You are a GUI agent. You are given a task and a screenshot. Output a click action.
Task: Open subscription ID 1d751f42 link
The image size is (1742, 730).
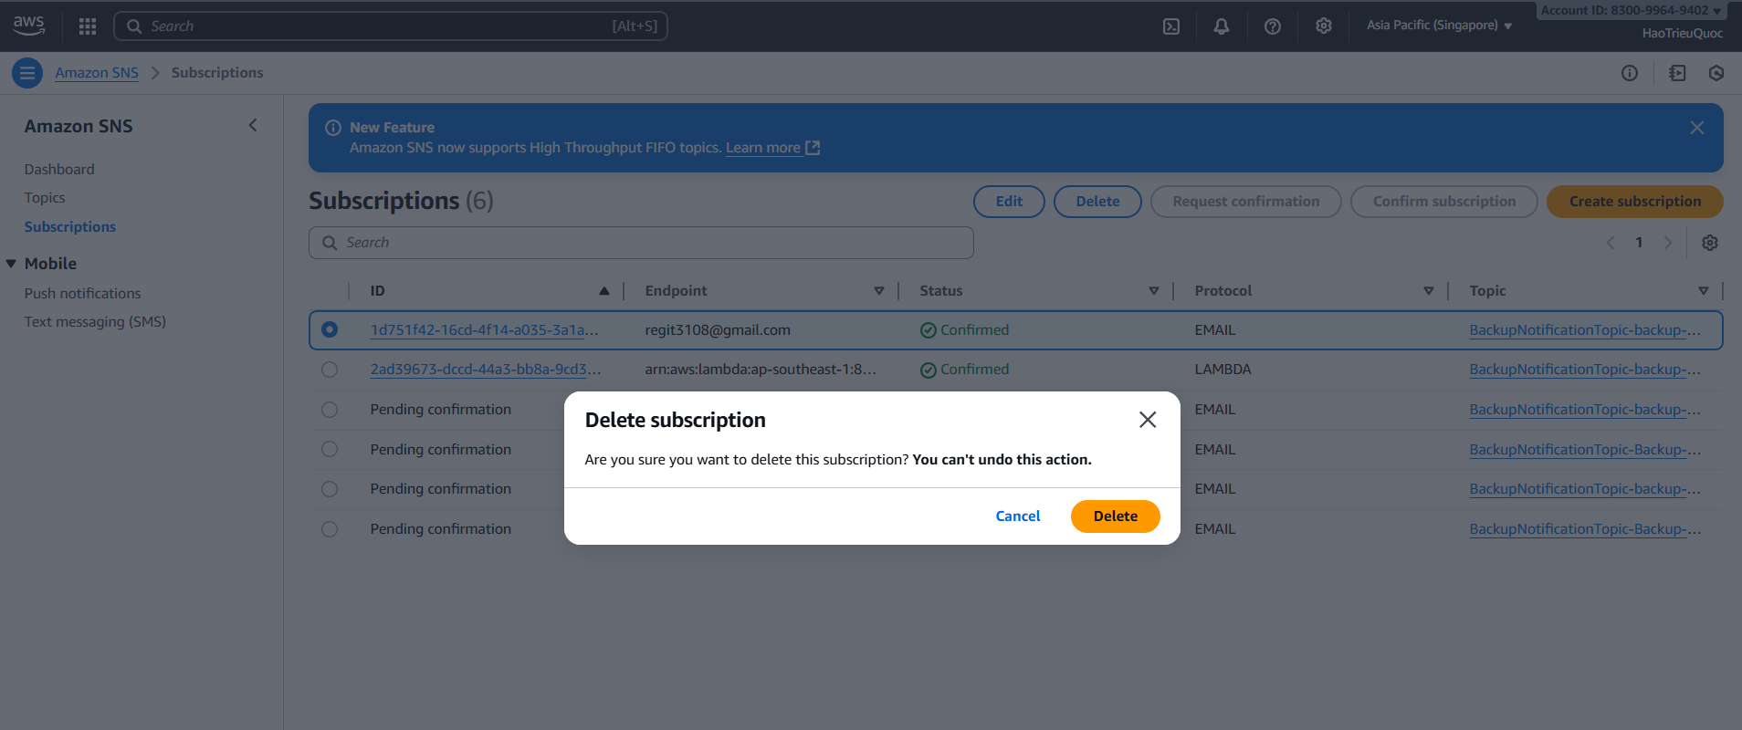coord(484,330)
